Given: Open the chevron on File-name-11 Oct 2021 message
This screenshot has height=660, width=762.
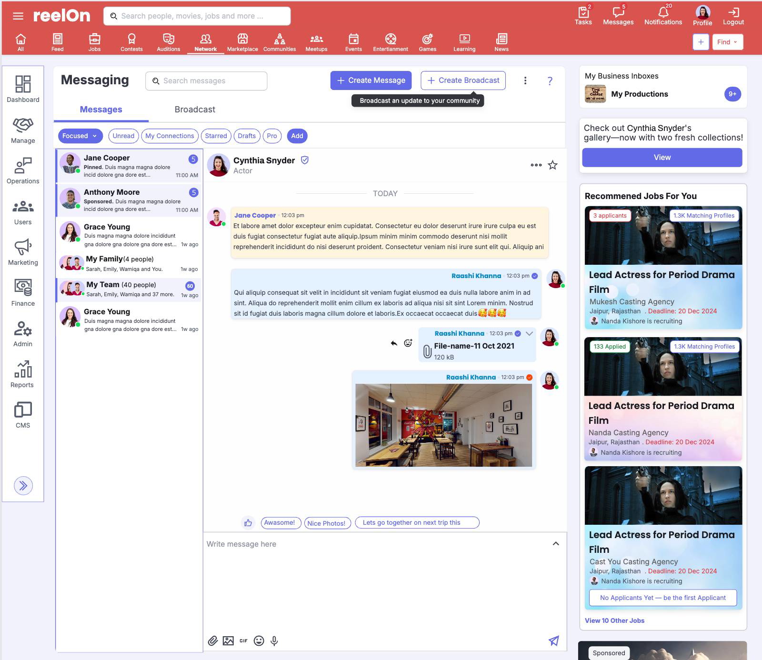Looking at the screenshot, I should (x=529, y=333).
